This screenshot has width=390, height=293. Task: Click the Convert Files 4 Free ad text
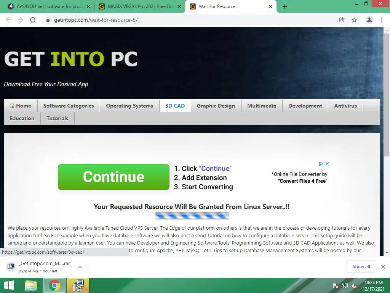(303, 181)
